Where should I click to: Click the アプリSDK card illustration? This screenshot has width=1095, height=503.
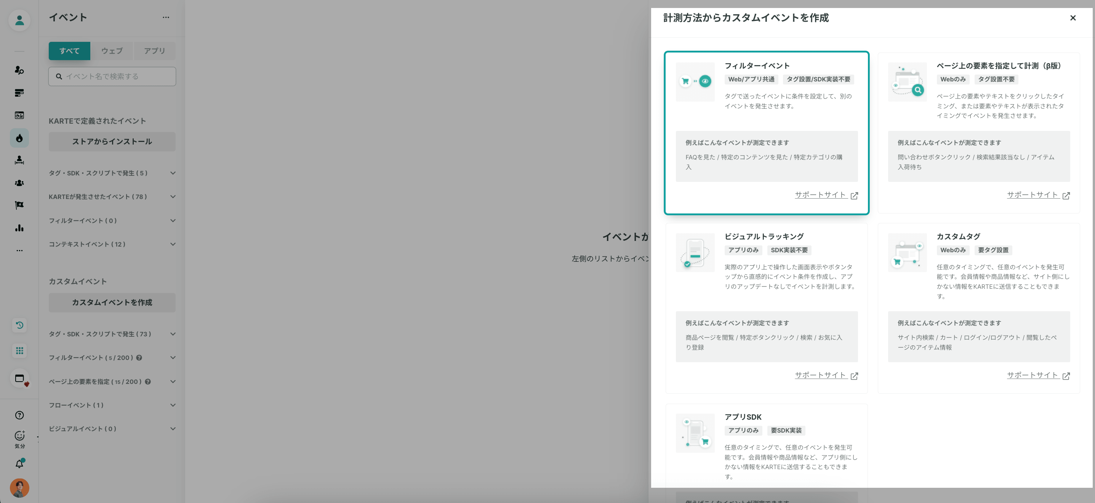pos(695,433)
